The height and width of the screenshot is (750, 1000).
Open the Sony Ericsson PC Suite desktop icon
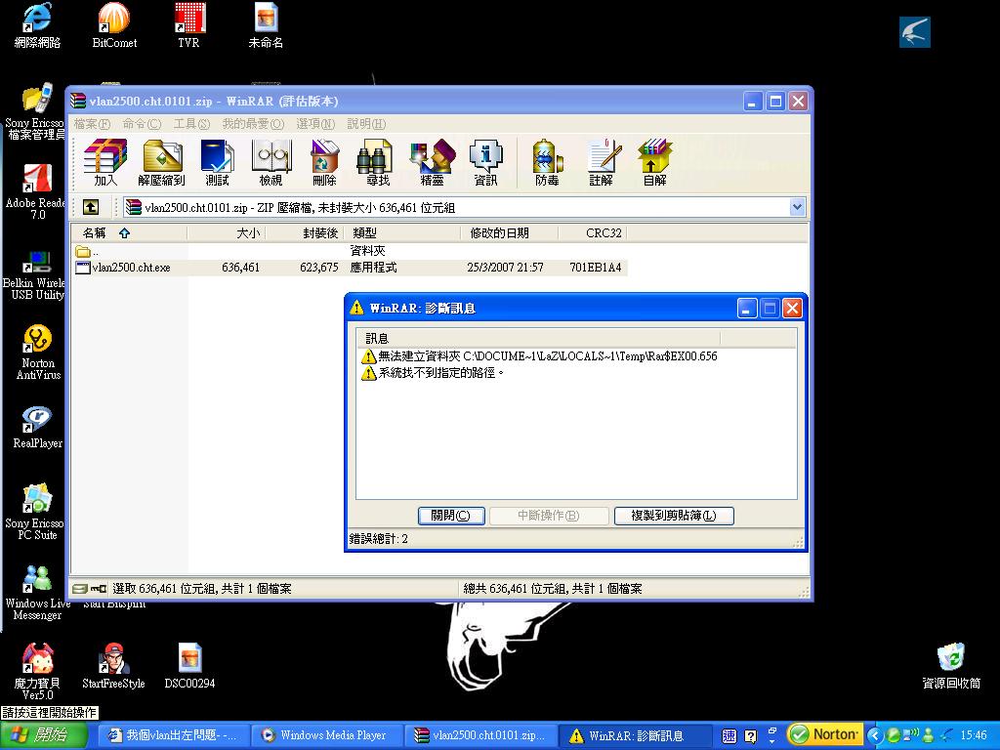pyautogui.click(x=36, y=512)
